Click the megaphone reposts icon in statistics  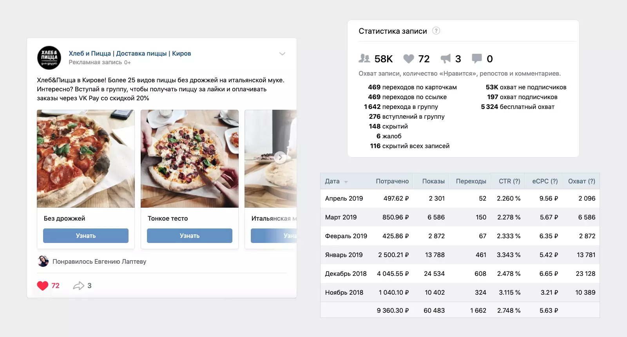point(446,59)
